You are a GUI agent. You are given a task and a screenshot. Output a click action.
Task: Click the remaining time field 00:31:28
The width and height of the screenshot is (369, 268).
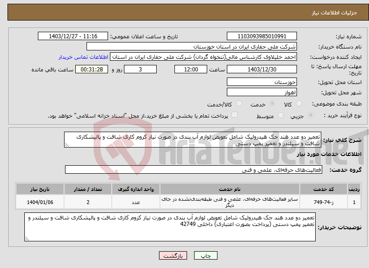pyautogui.click(x=92, y=69)
